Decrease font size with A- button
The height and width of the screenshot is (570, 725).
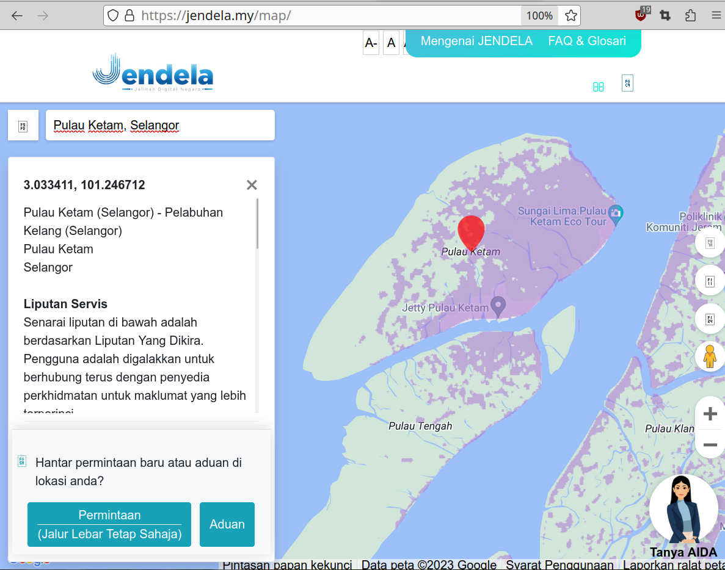pyautogui.click(x=371, y=43)
